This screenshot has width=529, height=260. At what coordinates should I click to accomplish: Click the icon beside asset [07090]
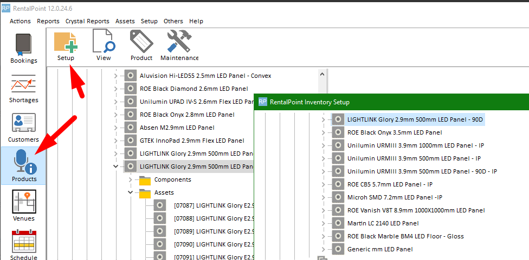(x=159, y=244)
